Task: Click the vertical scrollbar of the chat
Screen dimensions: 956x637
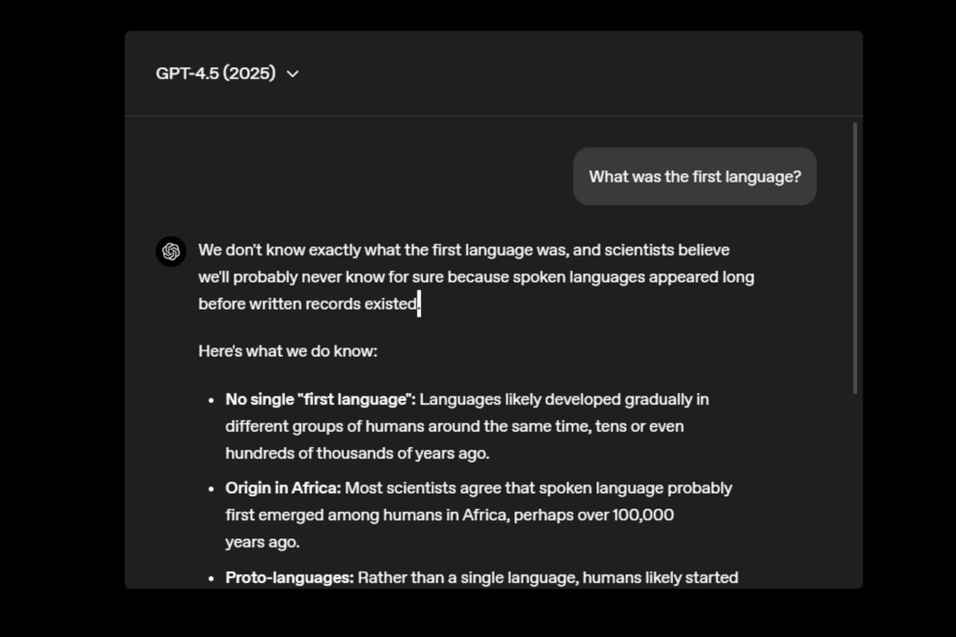Action: pos(855,258)
